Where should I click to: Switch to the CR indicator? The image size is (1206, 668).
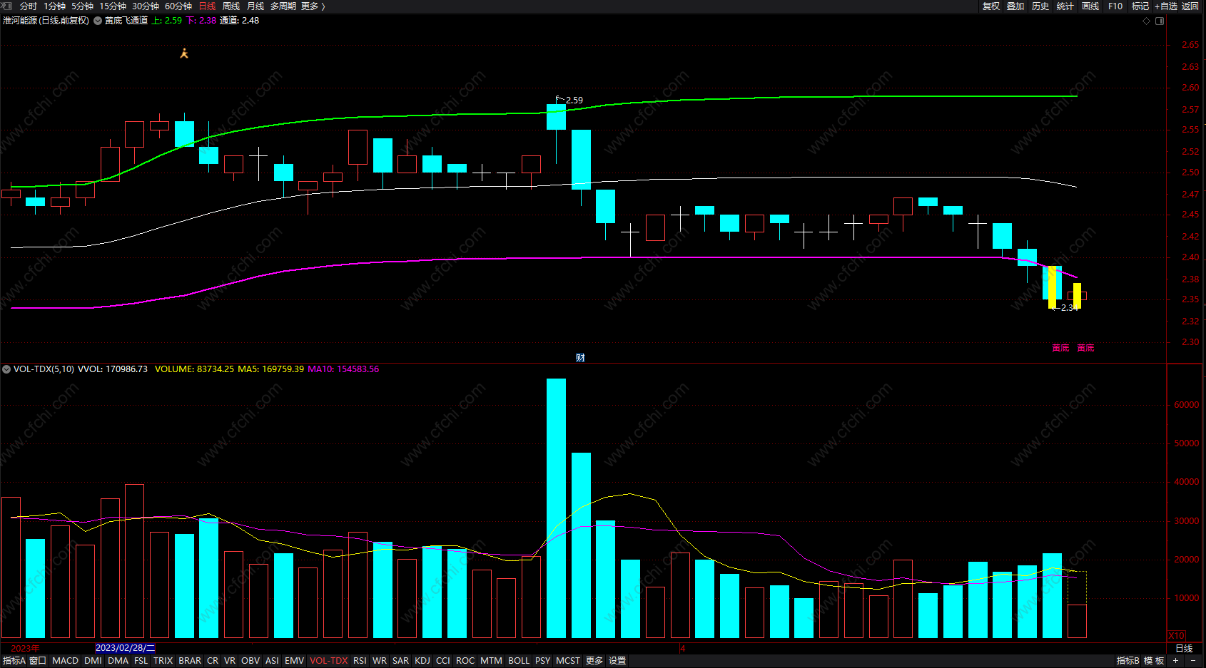pos(213,661)
